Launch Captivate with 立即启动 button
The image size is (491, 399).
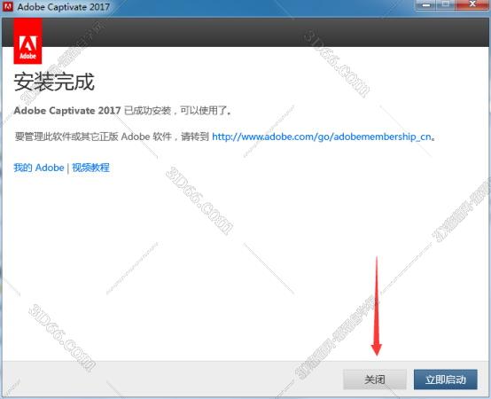(x=445, y=379)
